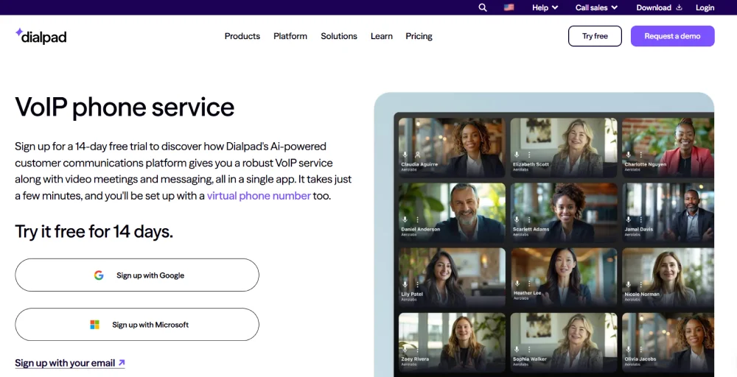The image size is (737, 377).
Task: Click the Google logo icon
Action: 99,275
